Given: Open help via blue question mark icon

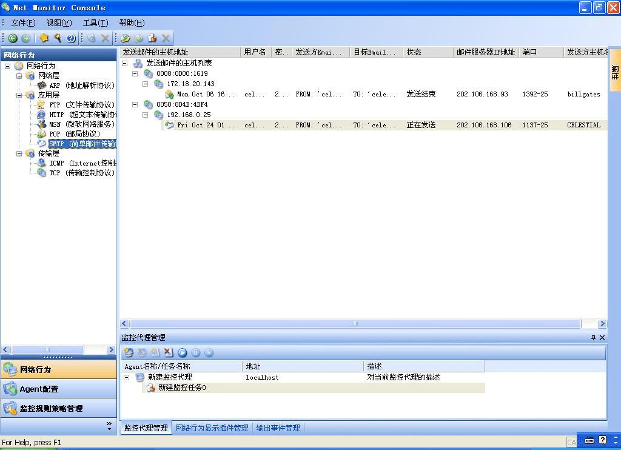Looking at the screenshot, I should [x=71, y=38].
